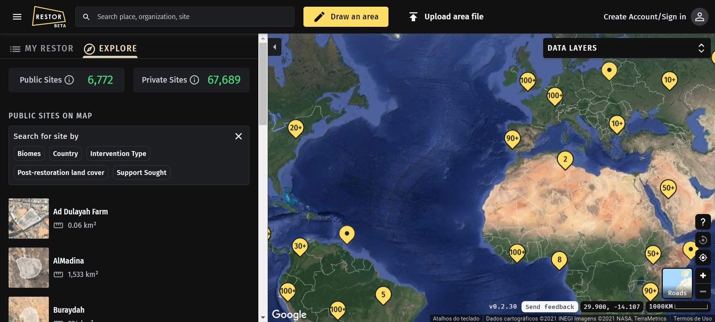The width and height of the screenshot is (715, 322).
Task: Click the sidebar scroll-down arrow
Action: pos(263,318)
